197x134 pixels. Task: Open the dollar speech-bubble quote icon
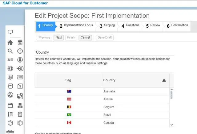[x=10, y=77]
